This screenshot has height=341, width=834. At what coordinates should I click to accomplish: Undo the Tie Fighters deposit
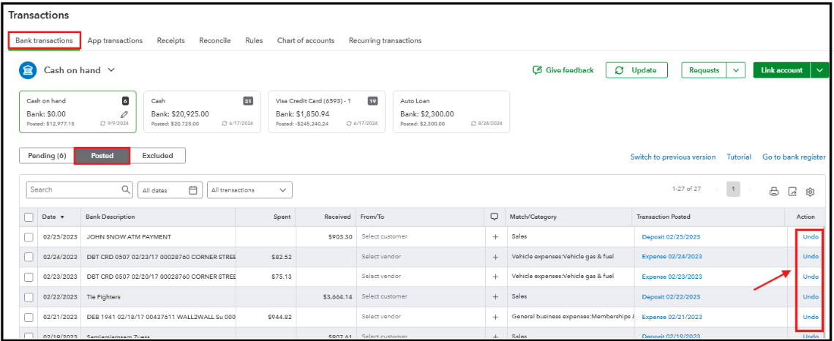tap(811, 296)
